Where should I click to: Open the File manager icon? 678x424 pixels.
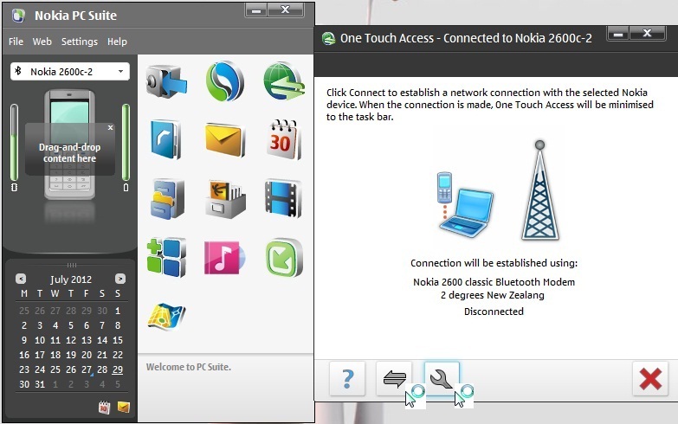[x=167, y=199]
